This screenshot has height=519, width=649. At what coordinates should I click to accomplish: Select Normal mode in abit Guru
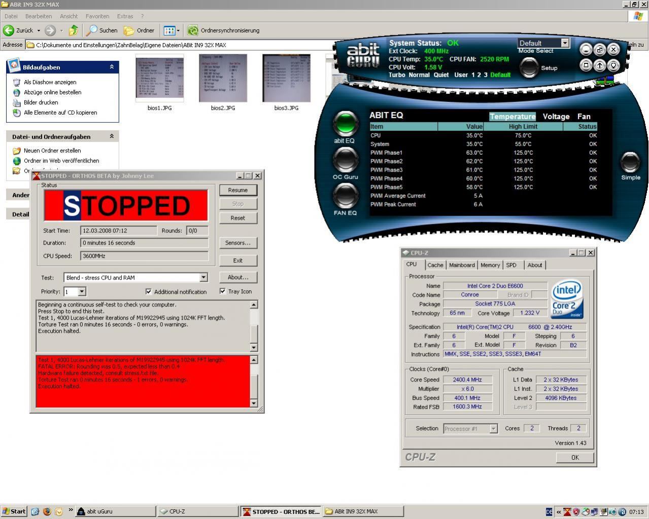coord(419,75)
